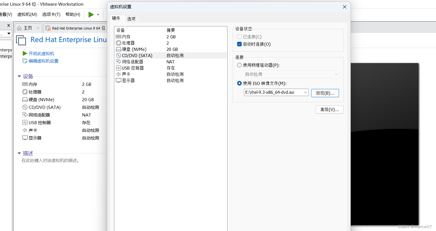
Task: Click the 摘要 column header in dialog
Action: (196, 30)
